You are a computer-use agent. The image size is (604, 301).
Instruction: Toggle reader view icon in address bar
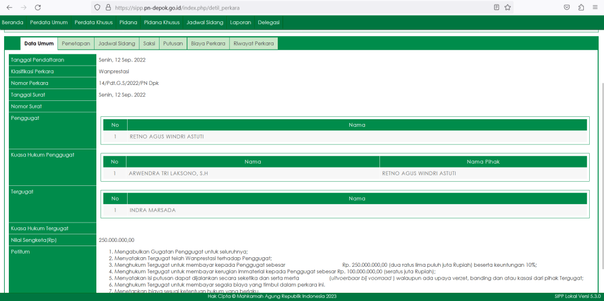click(496, 8)
